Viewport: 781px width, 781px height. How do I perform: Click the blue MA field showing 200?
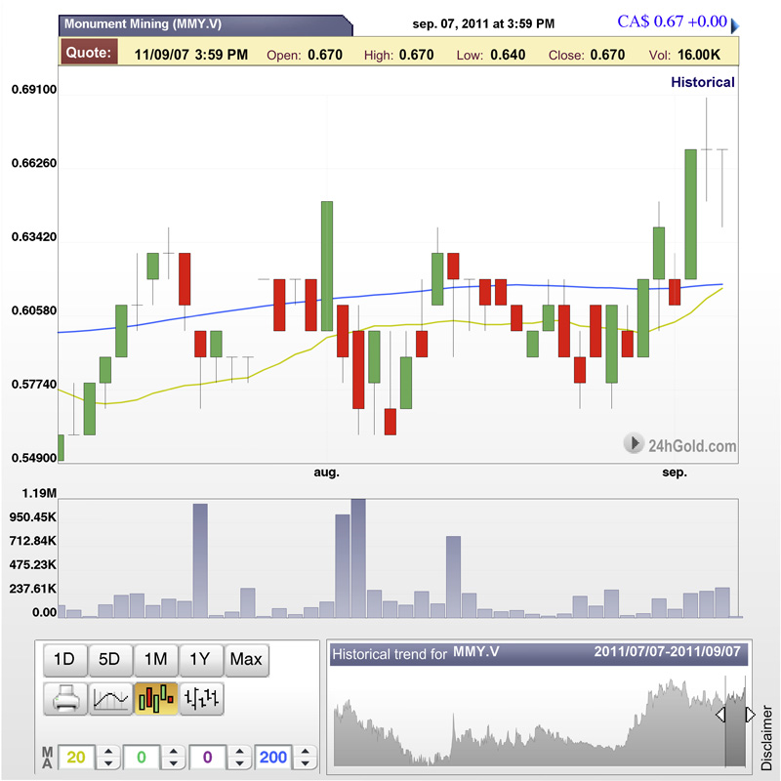(x=273, y=758)
